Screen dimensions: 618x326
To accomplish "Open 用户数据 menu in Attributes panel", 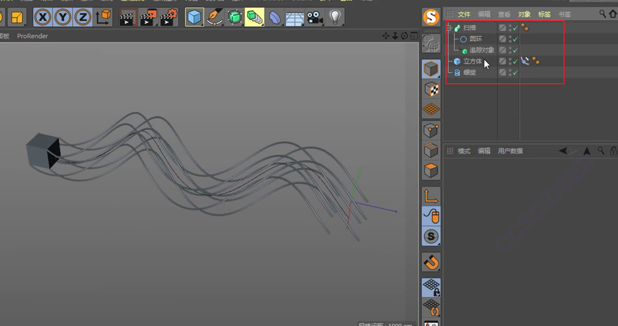I will [510, 151].
